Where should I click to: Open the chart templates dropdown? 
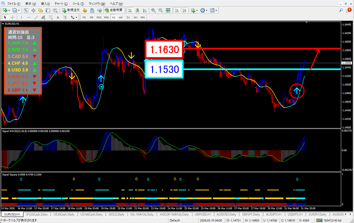coord(216,10)
